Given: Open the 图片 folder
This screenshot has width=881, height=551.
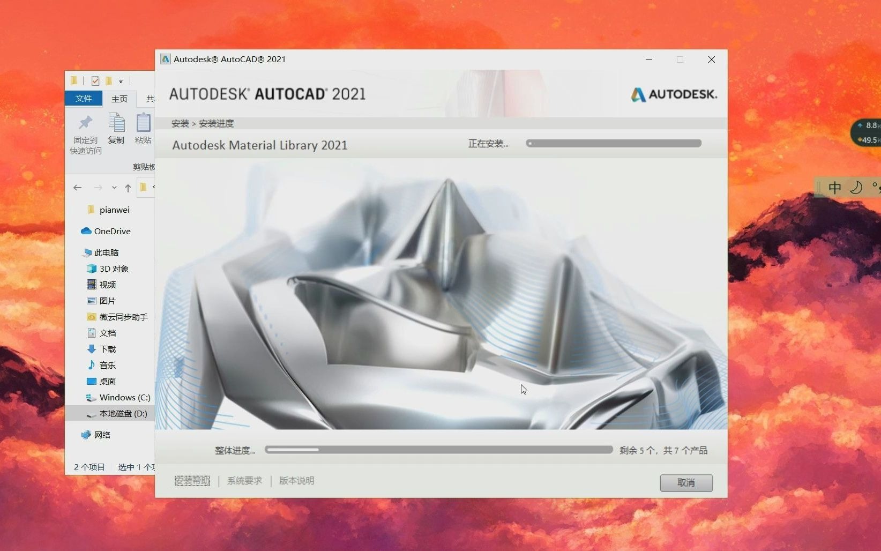Looking at the screenshot, I should (x=101, y=301).
